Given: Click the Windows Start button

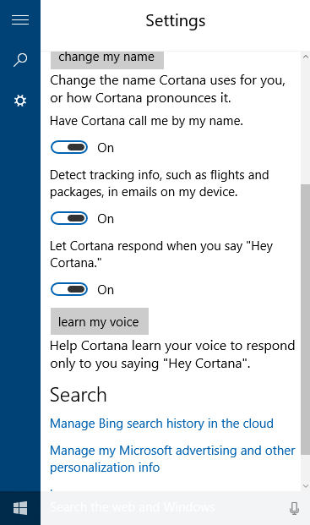Looking at the screenshot, I should (x=20, y=508).
